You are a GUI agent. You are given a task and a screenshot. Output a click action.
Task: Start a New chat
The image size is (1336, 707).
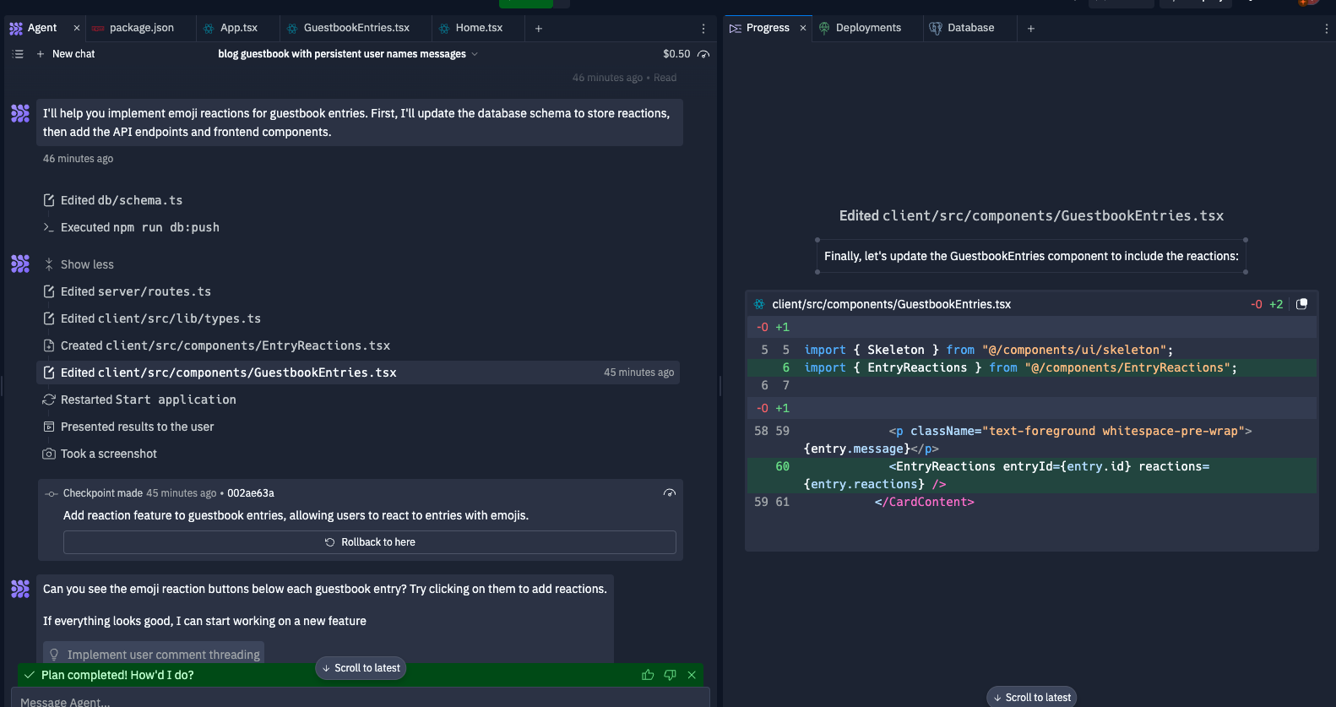tap(66, 54)
